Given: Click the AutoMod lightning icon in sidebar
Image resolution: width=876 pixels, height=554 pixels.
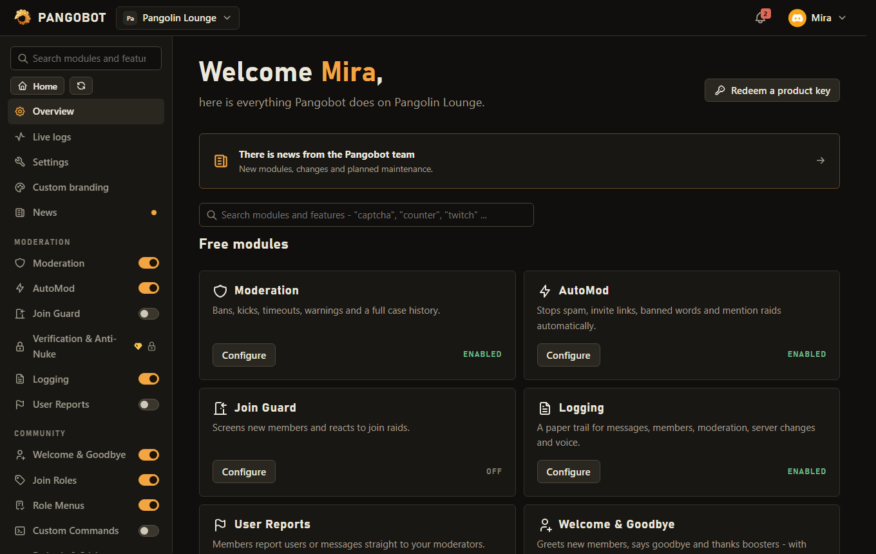Looking at the screenshot, I should point(20,289).
